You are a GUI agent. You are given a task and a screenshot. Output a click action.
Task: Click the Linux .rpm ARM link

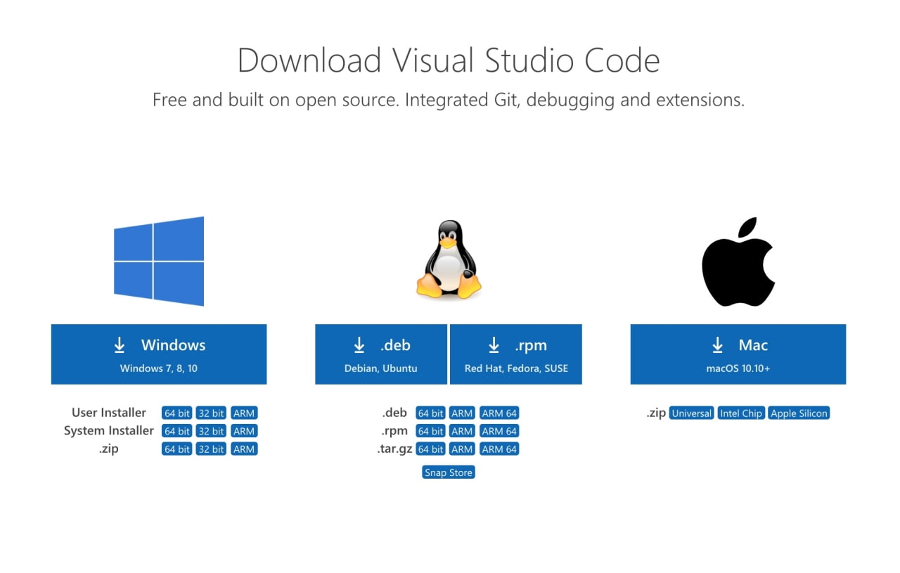coord(462,431)
